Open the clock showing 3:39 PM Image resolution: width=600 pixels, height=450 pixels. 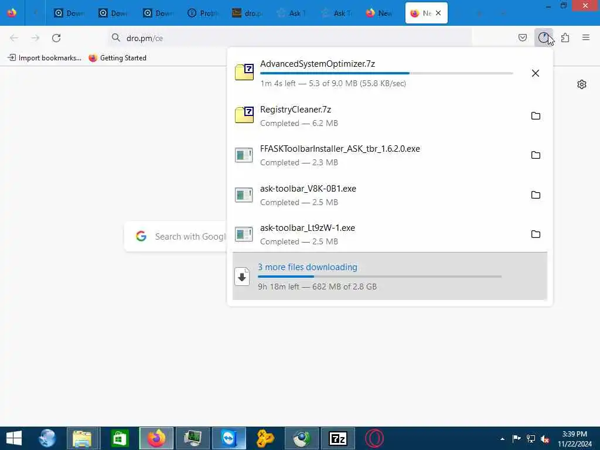[x=574, y=439]
